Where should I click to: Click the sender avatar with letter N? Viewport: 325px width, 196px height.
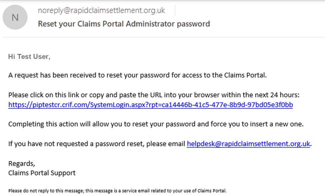click(15, 17)
